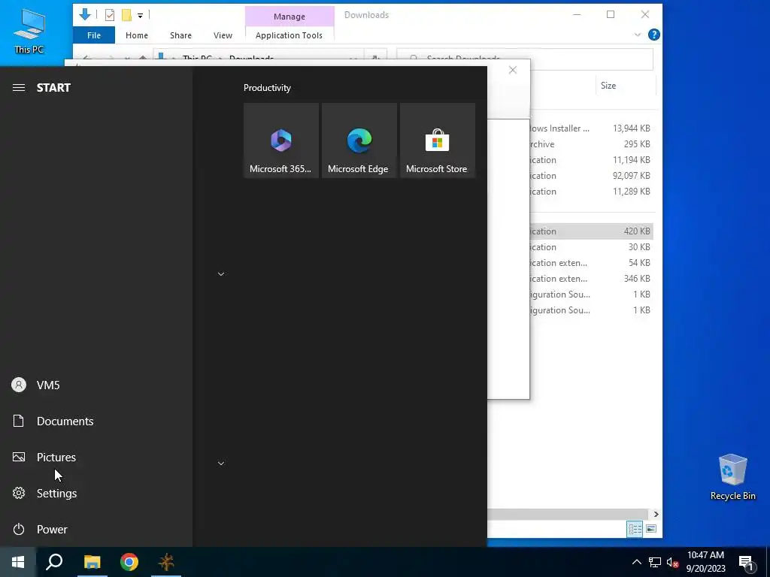The image size is (770, 577).
Task: Switch to the orange spider app on the taskbar
Action: (x=166, y=562)
